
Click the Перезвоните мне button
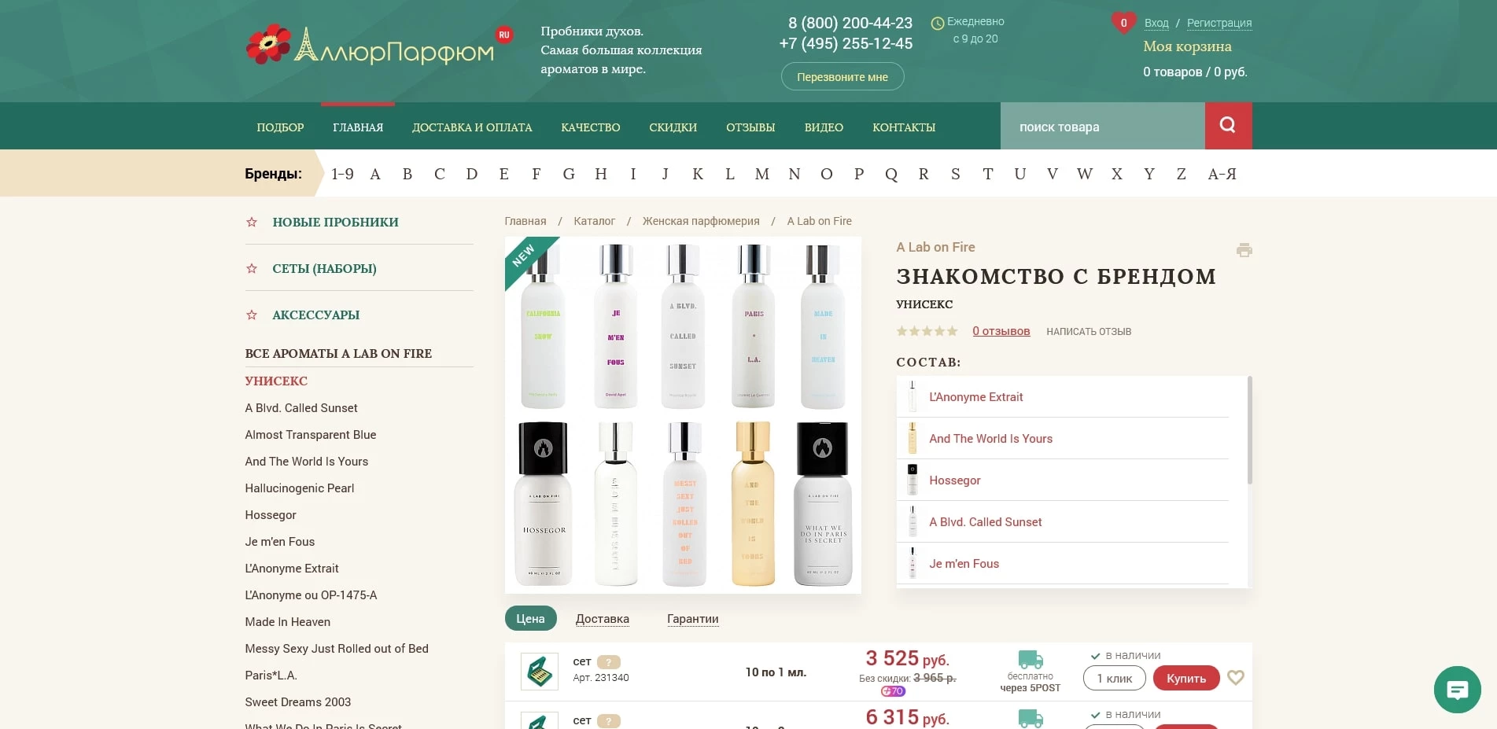click(843, 77)
